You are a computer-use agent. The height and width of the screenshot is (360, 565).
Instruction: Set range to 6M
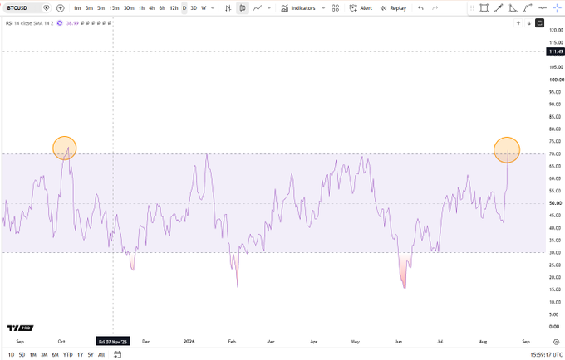[x=55, y=354]
